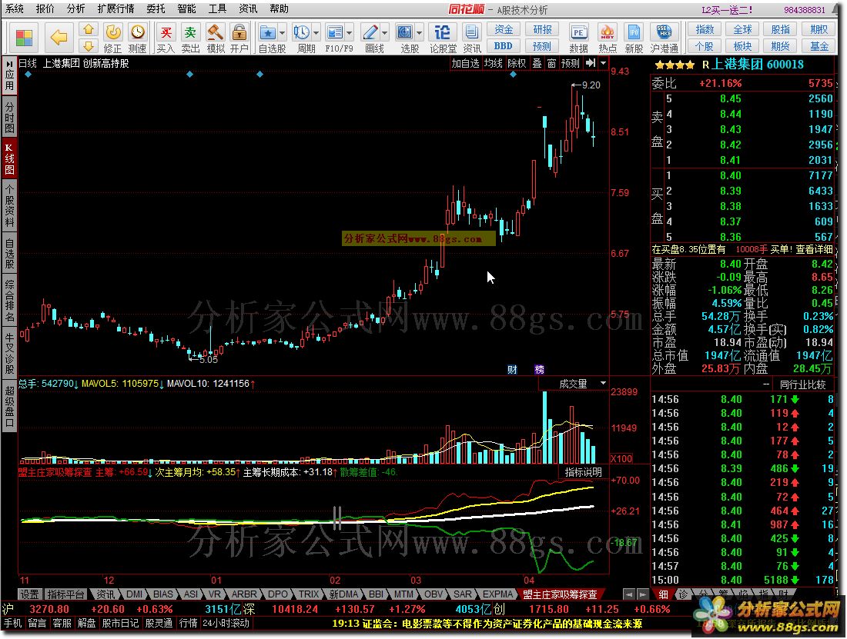Expand the 自选股 dropdown arrow
This screenshot has width=847, height=639.
(x=282, y=33)
